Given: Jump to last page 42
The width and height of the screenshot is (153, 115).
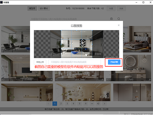Looking at the screenshot, I should coord(98,103).
